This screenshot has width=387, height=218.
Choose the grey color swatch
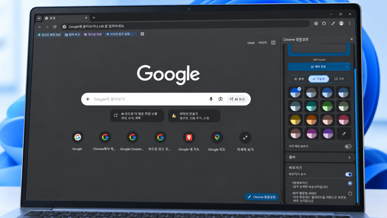click(311, 93)
